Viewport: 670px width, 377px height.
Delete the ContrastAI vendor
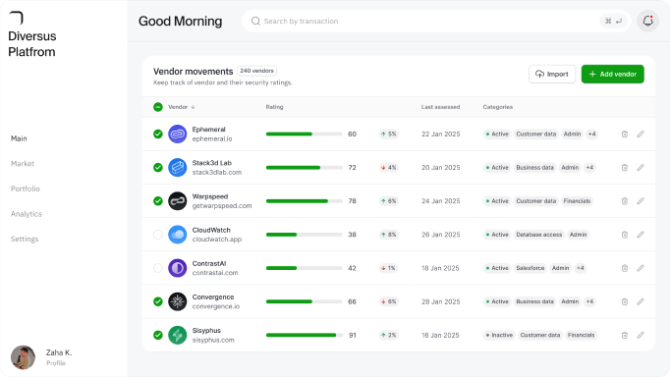point(624,268)
